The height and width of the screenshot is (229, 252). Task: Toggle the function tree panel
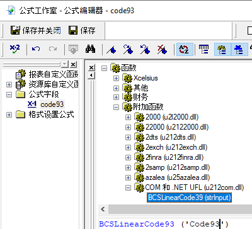click(222, 50)
